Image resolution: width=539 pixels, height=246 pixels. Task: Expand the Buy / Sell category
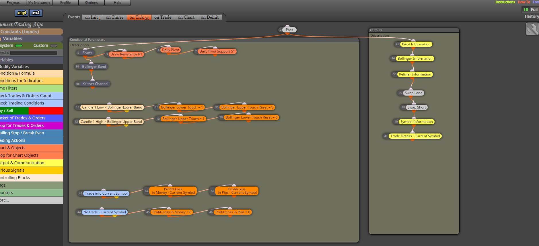(32, 111)
